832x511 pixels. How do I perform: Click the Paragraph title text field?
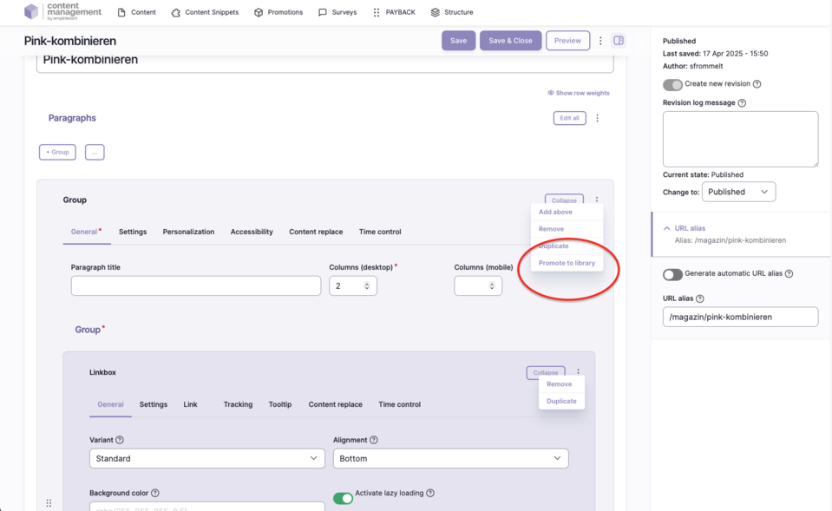point(196,285)
